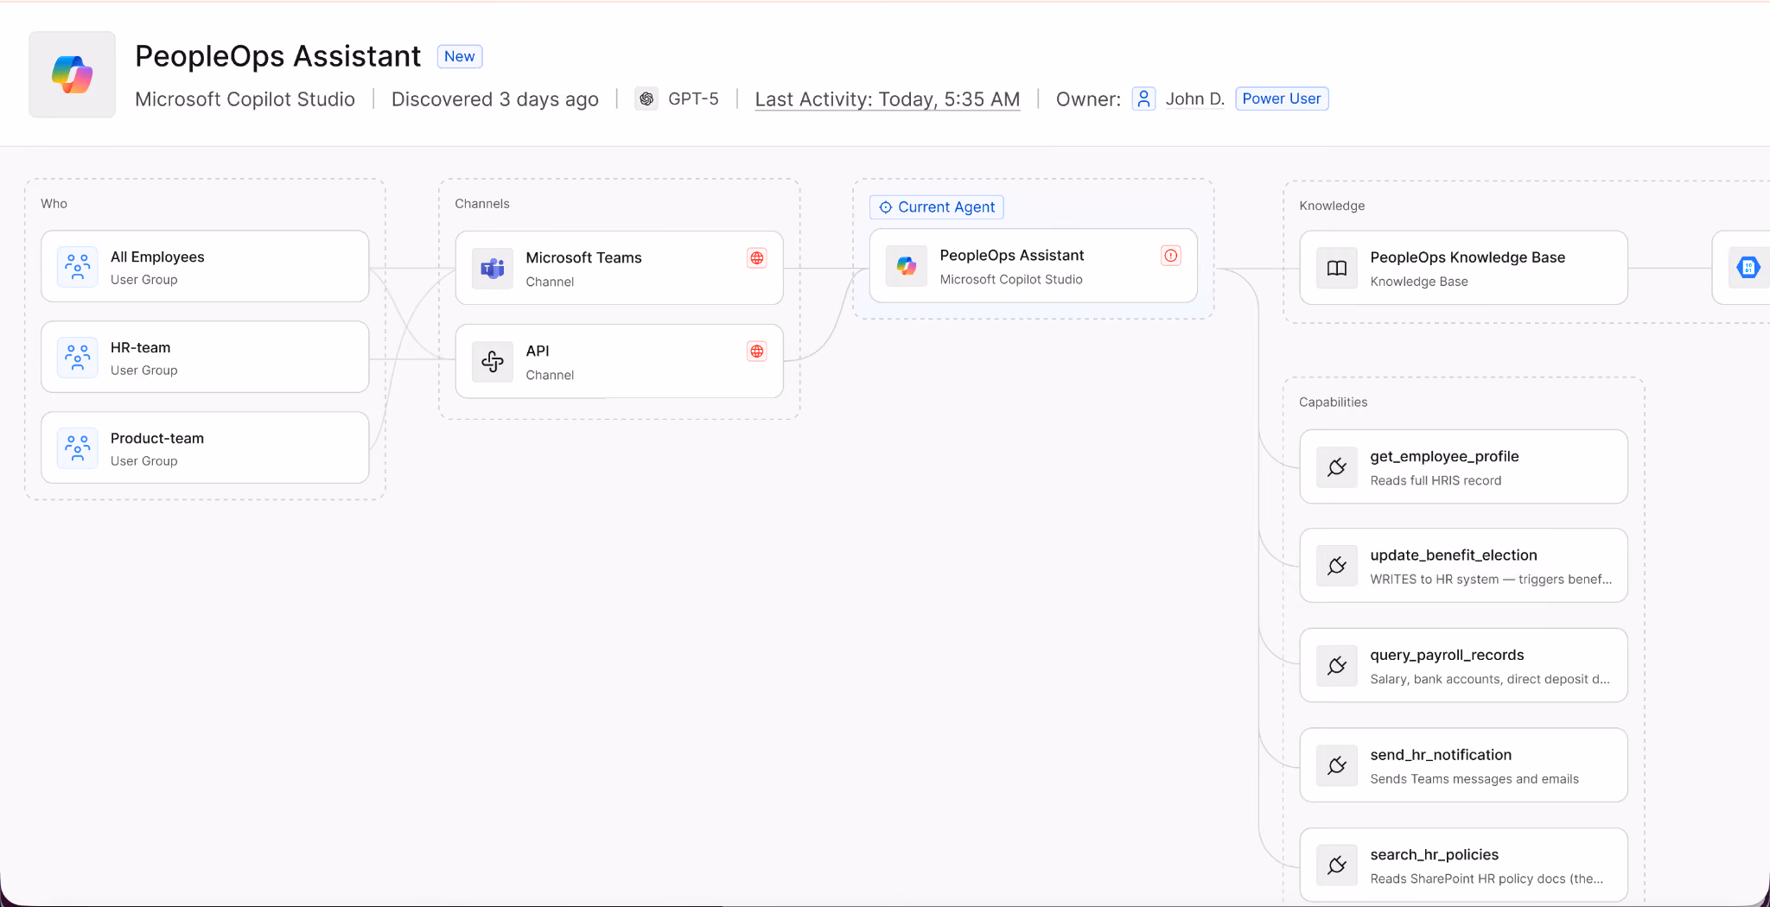The width and height of the screenshot is (1770, 907).
Task: Click the search_hr_policies plug icon
Action: pos(1337,866)
